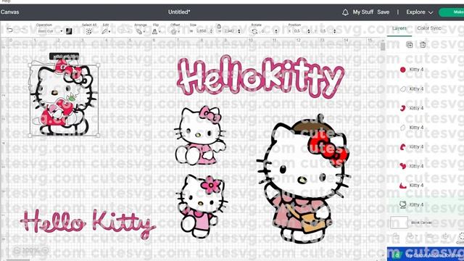Open the Offset tool
Viewport: 464px width, 261px height.
[x=175, y=31]
